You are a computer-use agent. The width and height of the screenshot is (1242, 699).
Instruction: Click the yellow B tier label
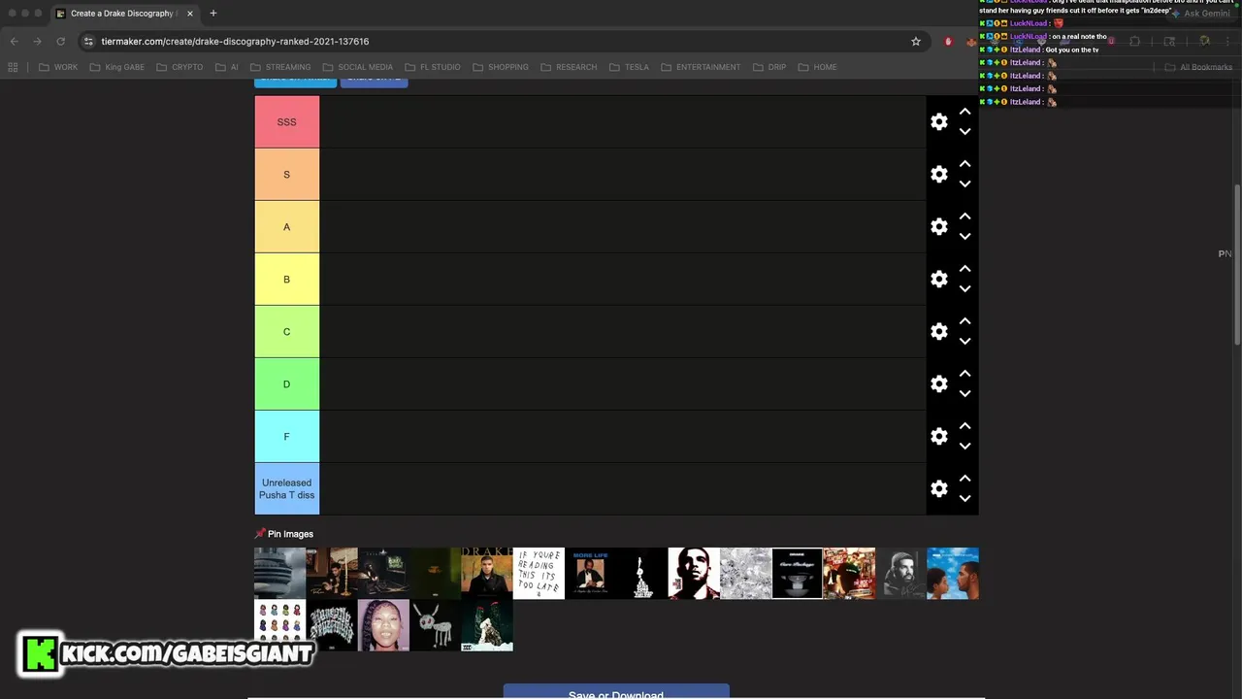click(x=287, y=280)
